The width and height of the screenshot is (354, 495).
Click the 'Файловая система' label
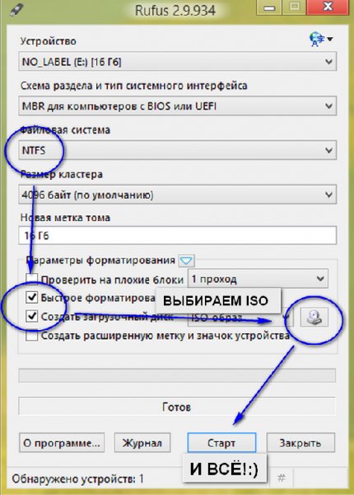(x=65, y=130)
